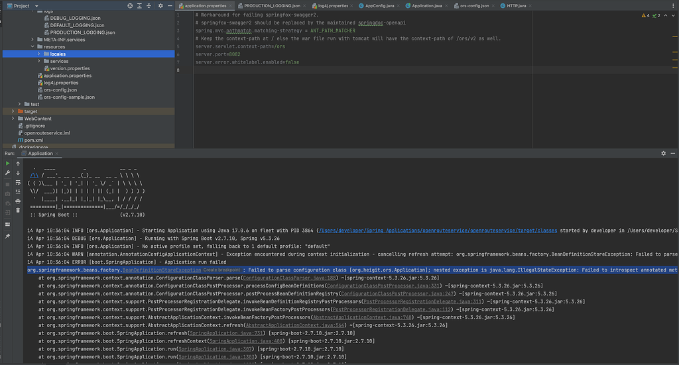Restore layout icon in Run toolbar
679x365 pixels.
pyautogui.click(x=7, y=225)
